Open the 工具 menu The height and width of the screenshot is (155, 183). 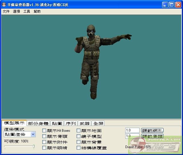pos(27,11)
